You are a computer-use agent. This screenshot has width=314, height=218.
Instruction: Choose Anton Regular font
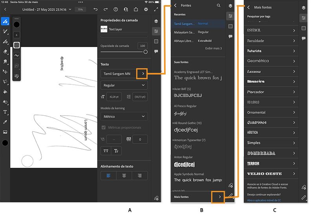click(x=198, y=162)
